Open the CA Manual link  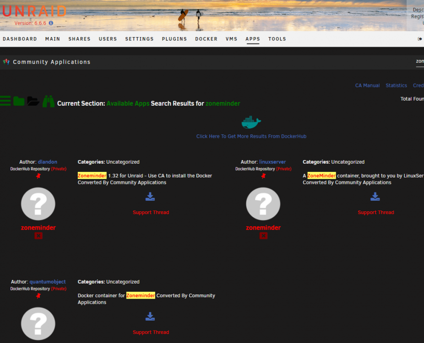tap(368, 86)
